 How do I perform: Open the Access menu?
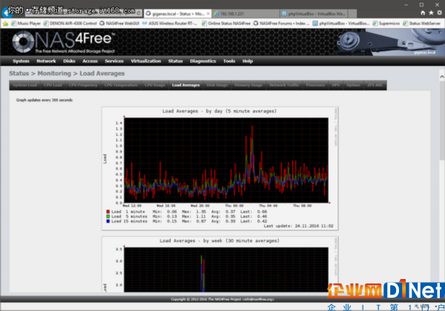click(x=90, y=61)
